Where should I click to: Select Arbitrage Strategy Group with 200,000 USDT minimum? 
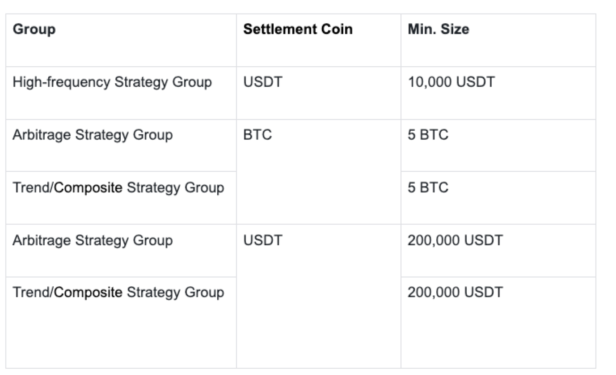coord(121,251)
